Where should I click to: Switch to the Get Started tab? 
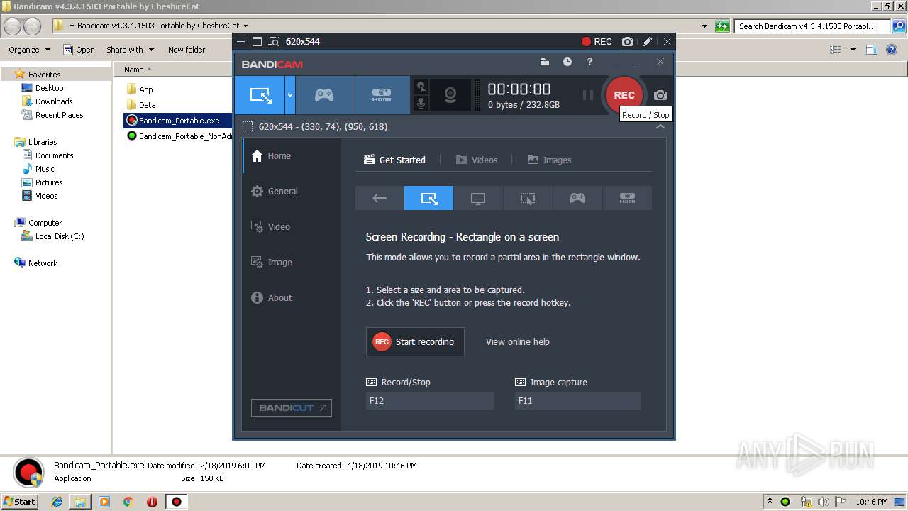[394, 160]
